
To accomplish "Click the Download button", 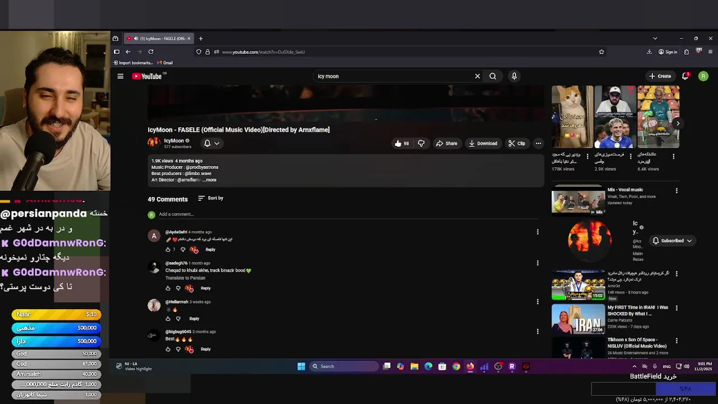I will tap(483, 143).
